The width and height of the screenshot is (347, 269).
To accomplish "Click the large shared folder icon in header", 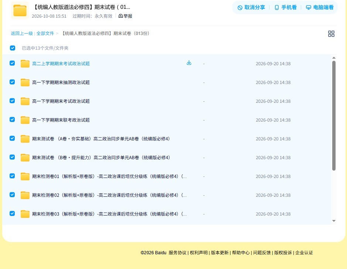I will tap(20, 10).
